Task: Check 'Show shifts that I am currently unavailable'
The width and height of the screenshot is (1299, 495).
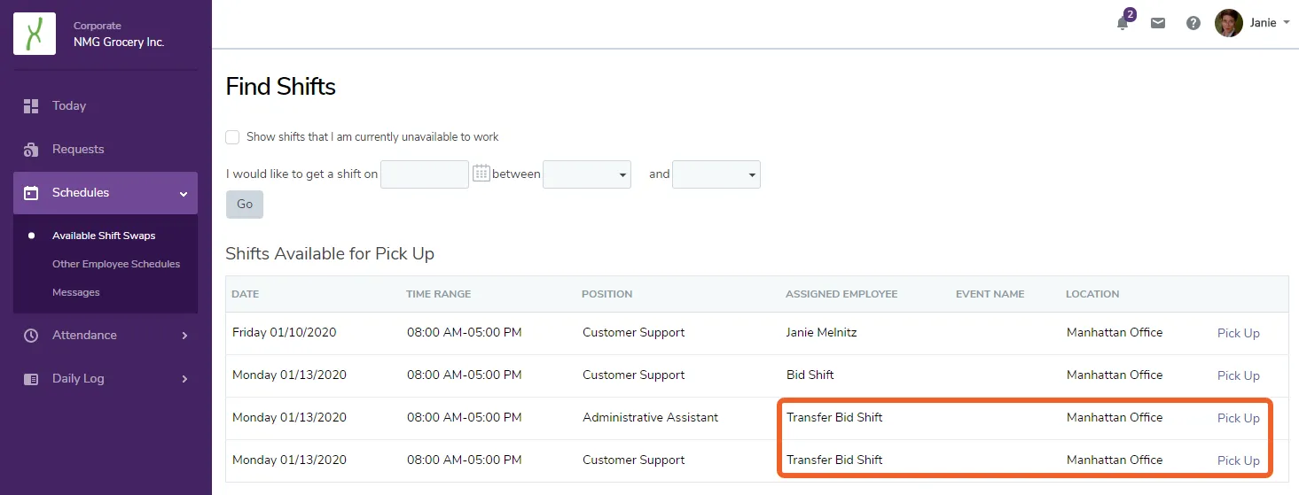Action: tap(232, 136)
